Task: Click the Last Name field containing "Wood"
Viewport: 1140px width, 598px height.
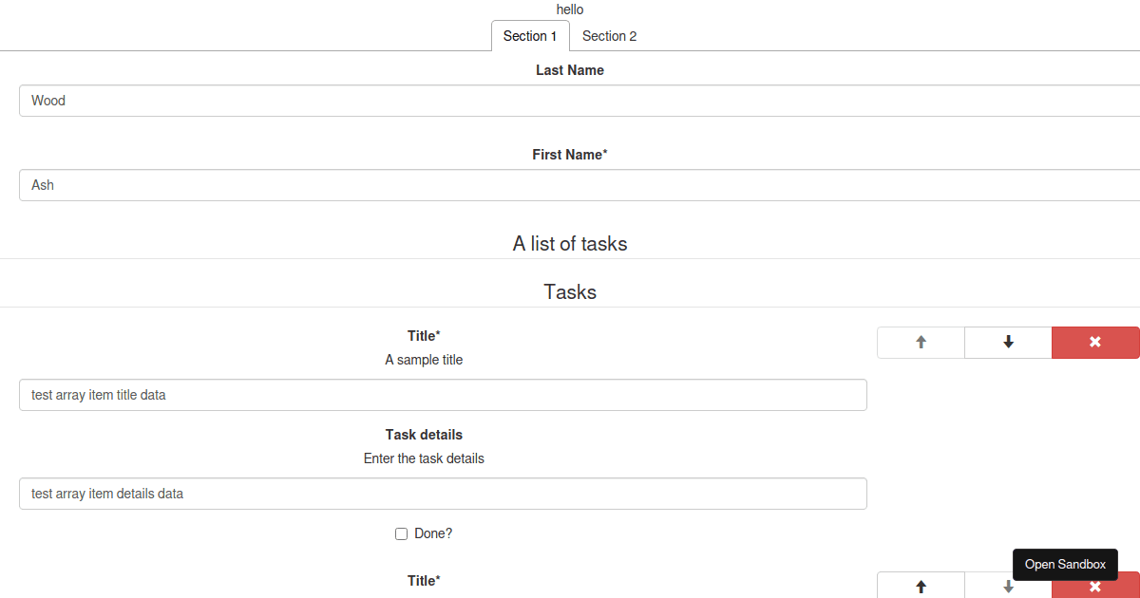Action: coord(380,100)
